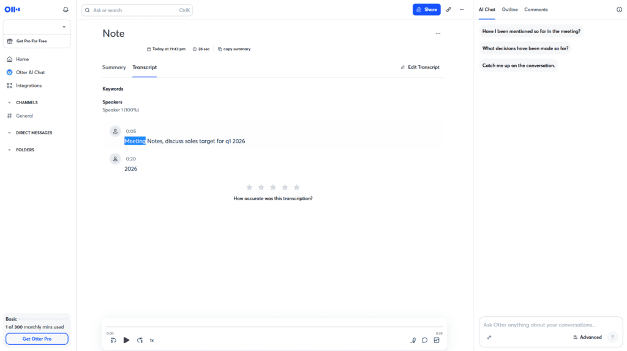The width and height of the screenshot is (627, 351).
Task: Select the Transcript tab
Action: pos(145,67)
